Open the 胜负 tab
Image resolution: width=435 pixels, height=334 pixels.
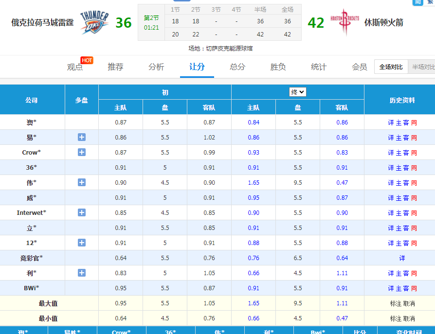278,67
